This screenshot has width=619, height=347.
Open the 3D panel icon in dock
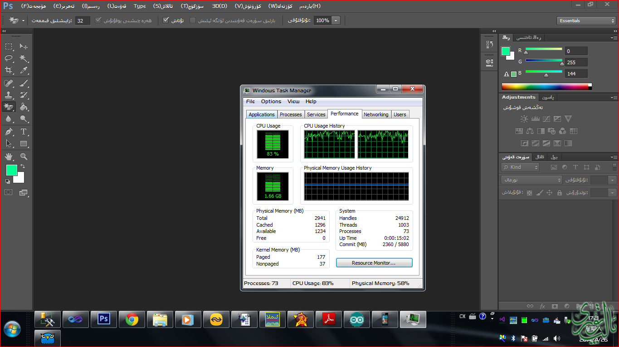[489, 62]
